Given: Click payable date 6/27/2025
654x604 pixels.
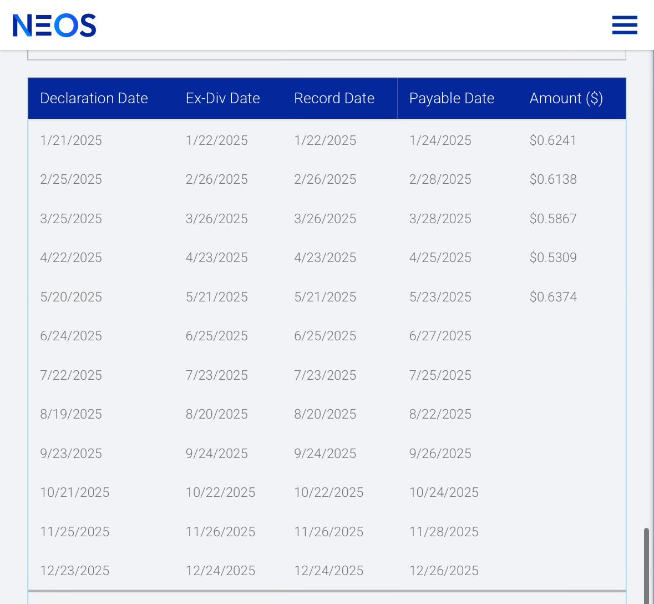Looking at the screenshot, I should click(440, 336).
